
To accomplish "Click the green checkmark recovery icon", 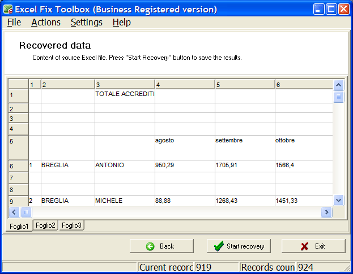I will click(x=219, y=246).
